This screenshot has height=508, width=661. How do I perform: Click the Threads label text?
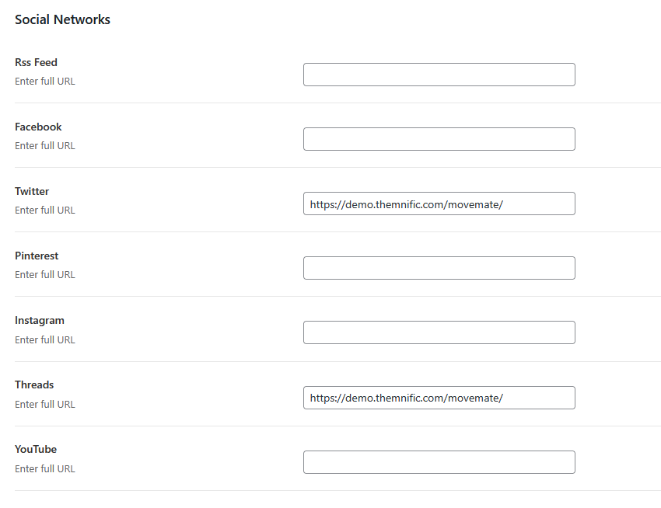[34, 384]
